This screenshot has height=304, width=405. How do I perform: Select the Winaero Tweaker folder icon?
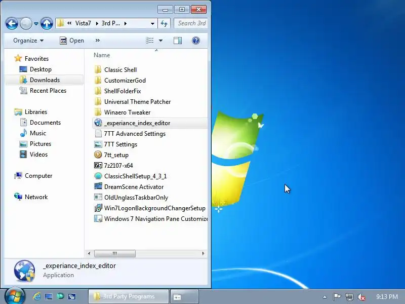pyautogui.click(x=98, y=112)
